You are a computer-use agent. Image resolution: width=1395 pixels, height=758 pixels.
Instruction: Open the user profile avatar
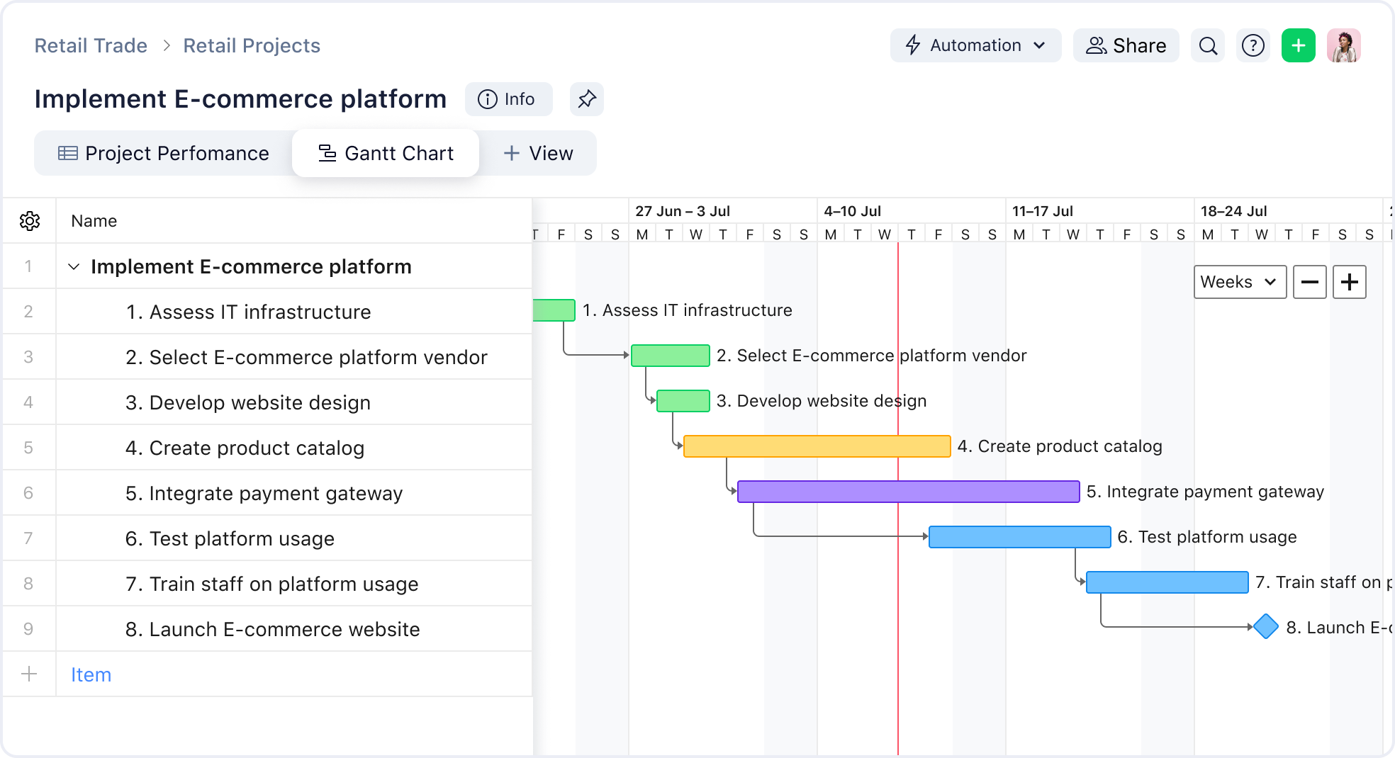click(x=1343, y=46)
